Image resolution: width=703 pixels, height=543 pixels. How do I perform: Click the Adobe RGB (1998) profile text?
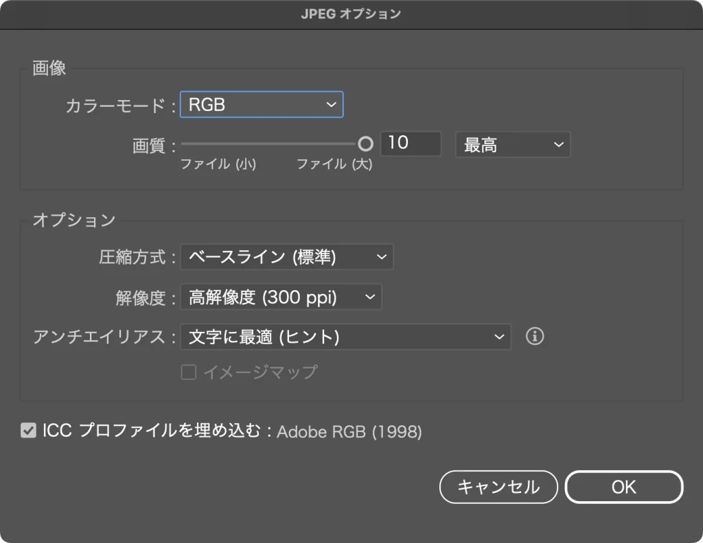(x=349, y=431)
